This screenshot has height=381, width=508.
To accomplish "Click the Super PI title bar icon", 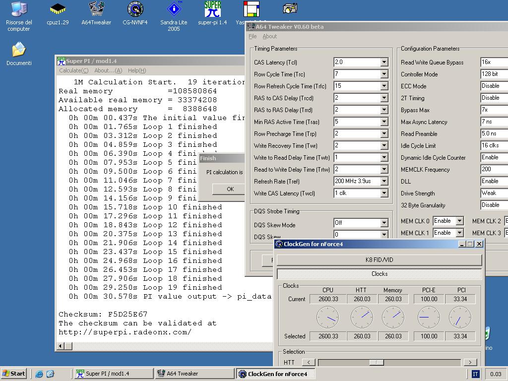I will [x=61, y=61].
